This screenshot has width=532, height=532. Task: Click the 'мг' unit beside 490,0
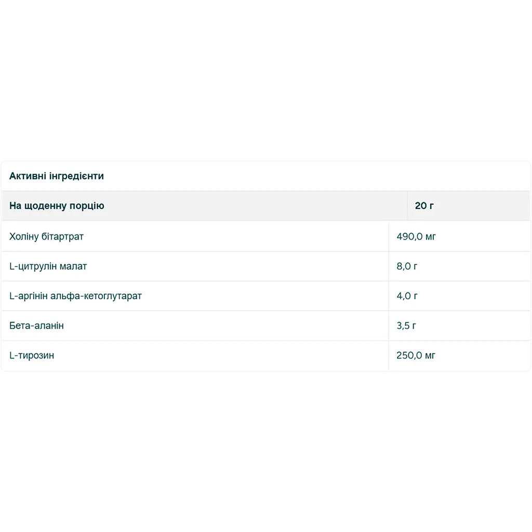(x=430, y=237)
